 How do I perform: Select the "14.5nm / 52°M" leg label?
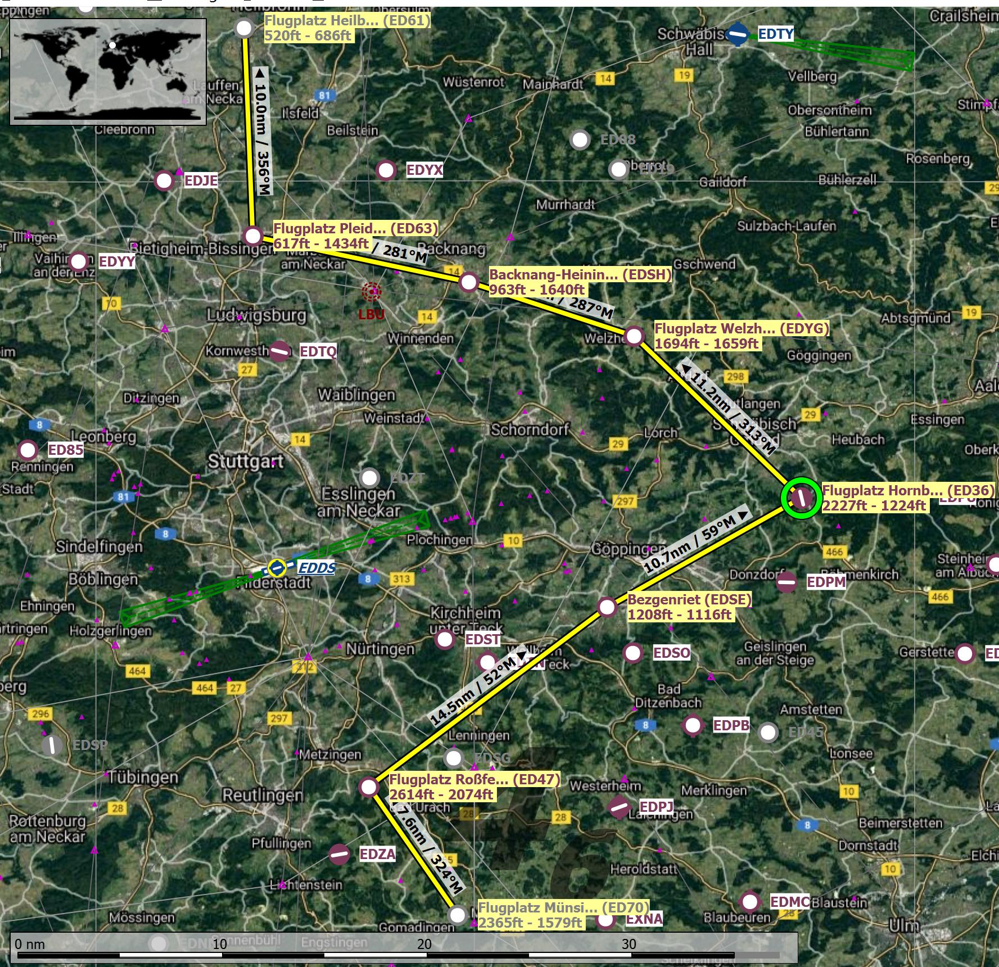point(479,685)
